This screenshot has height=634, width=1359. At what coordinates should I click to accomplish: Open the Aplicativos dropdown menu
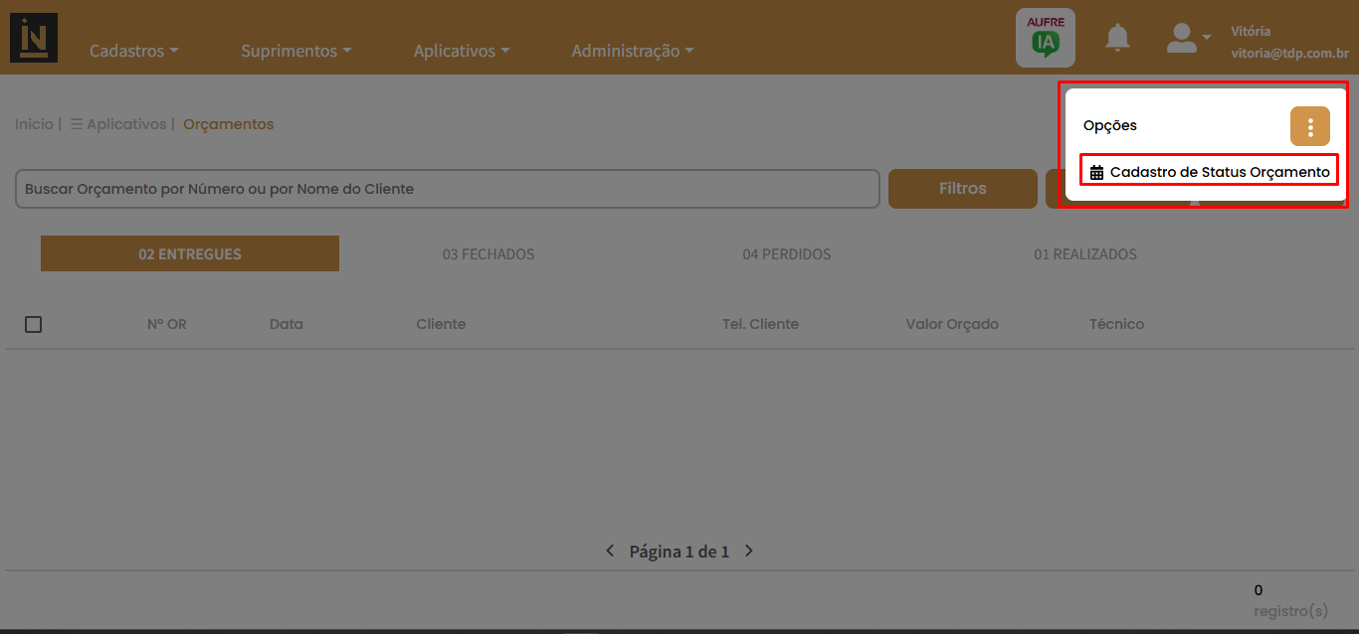[x=462, y=51]
